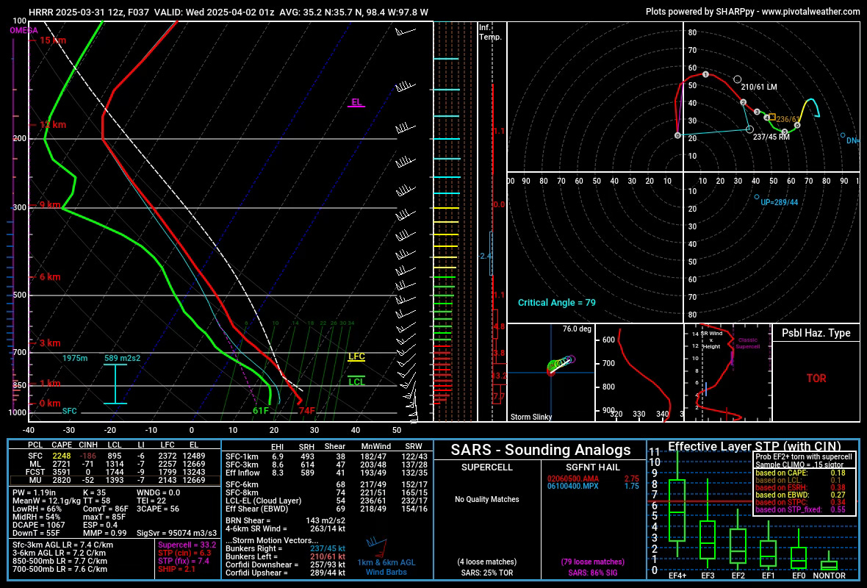Click the 'MU' parcel row label
Screen dimensions: 867x588
coord(35,480)
